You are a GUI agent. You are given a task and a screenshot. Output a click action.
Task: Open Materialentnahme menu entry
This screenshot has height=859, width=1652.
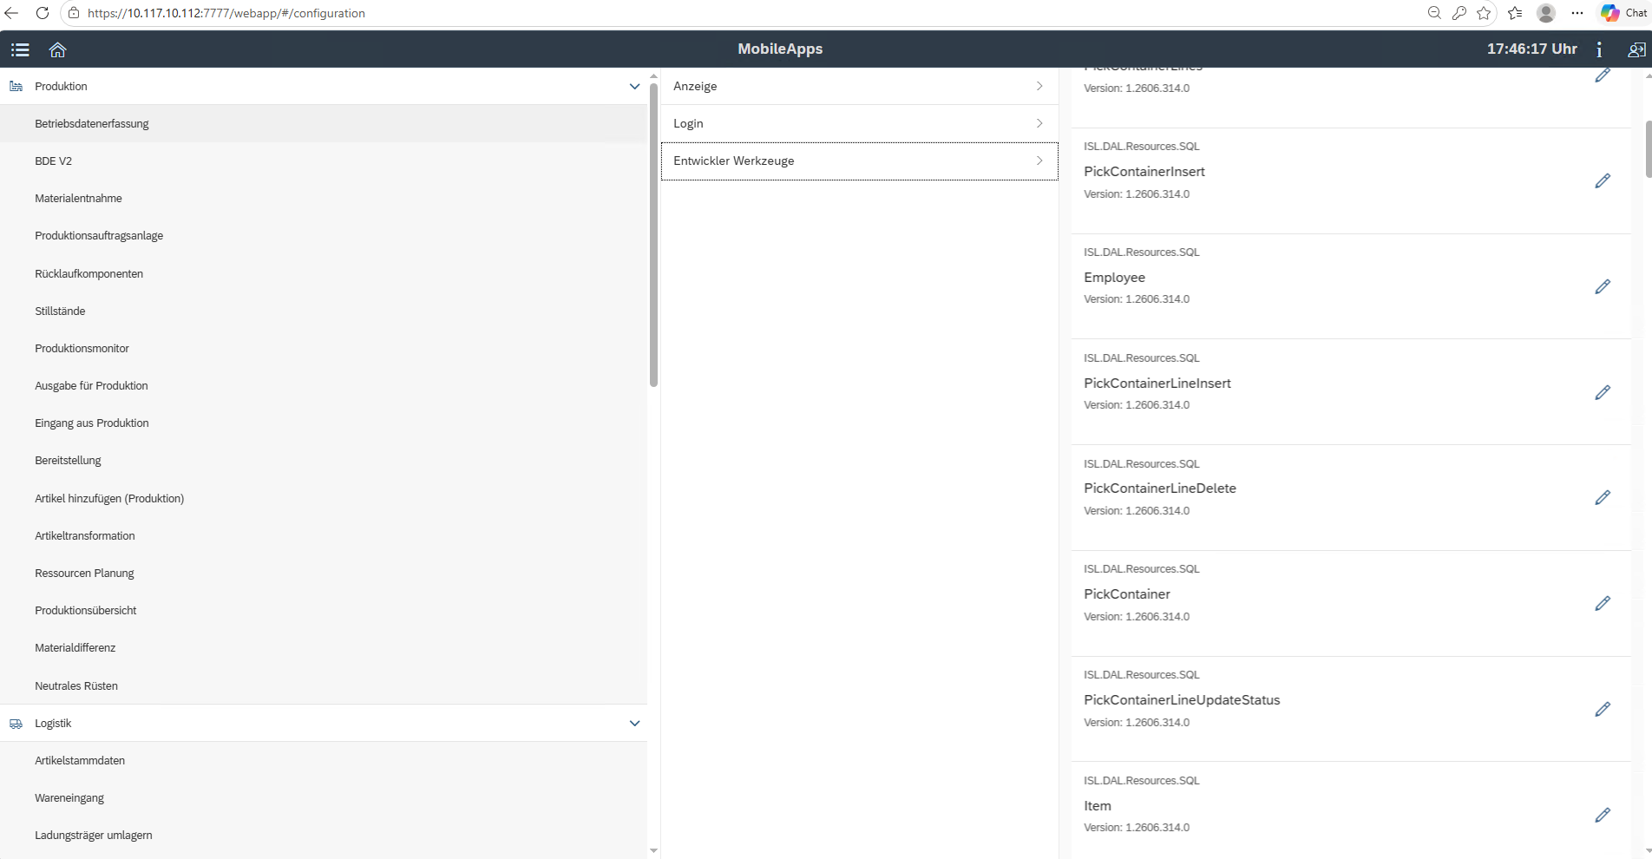(324, 198)
